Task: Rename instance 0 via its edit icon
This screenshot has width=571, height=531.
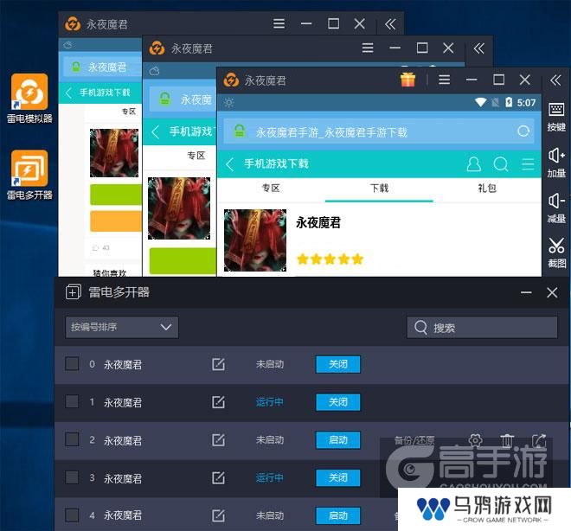Action: pos(218,364)
